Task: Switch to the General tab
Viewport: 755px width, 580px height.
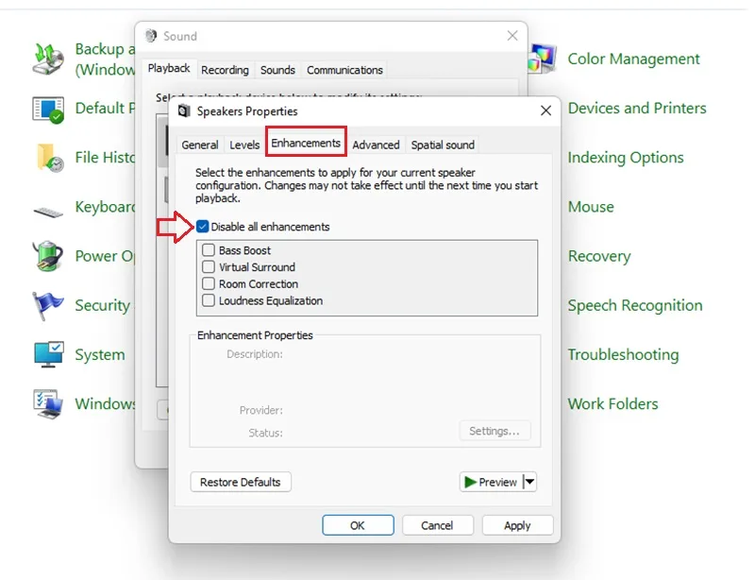Action: point(200,145)
